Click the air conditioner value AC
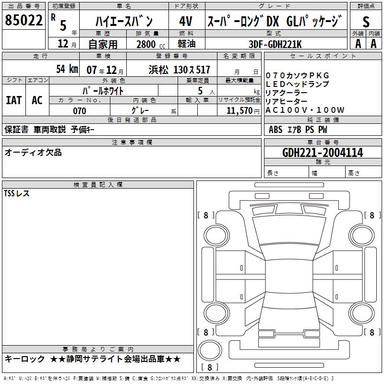Viewport: 384px width, 384px height. coord(37,100)
